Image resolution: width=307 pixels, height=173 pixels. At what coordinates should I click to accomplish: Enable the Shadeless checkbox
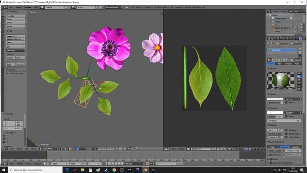point(286,130)
